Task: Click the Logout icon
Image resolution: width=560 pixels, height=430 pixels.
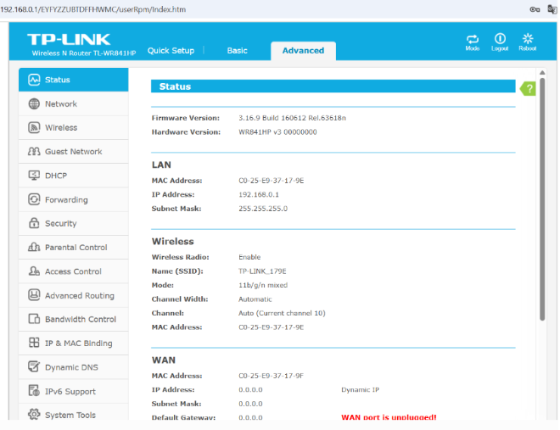Action: tap(500, 40)
